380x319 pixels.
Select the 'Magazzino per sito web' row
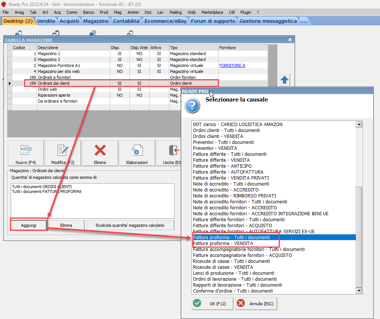tap(137, 71)
